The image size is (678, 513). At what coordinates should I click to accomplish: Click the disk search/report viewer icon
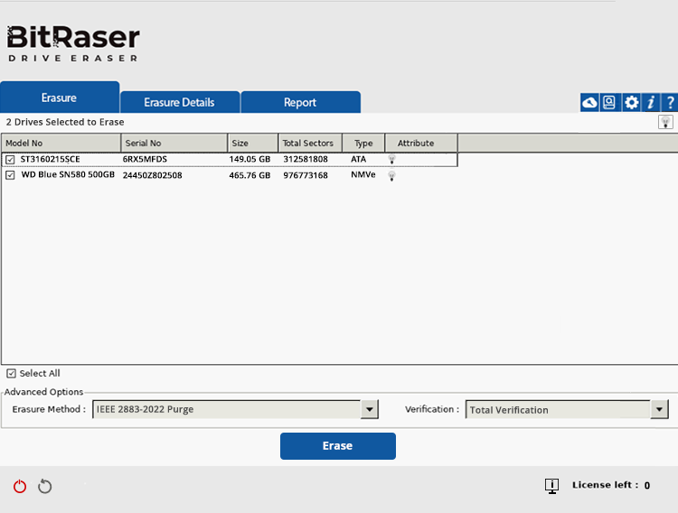[609, 103]
